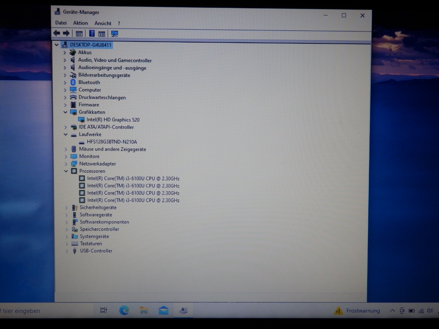Screen dimensions: 439x329
Task: Select the Softwaregeräte label
Action: pos(96,215)
